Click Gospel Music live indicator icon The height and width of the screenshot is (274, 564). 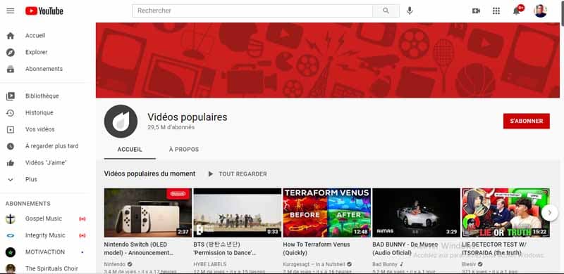point(82,218)
